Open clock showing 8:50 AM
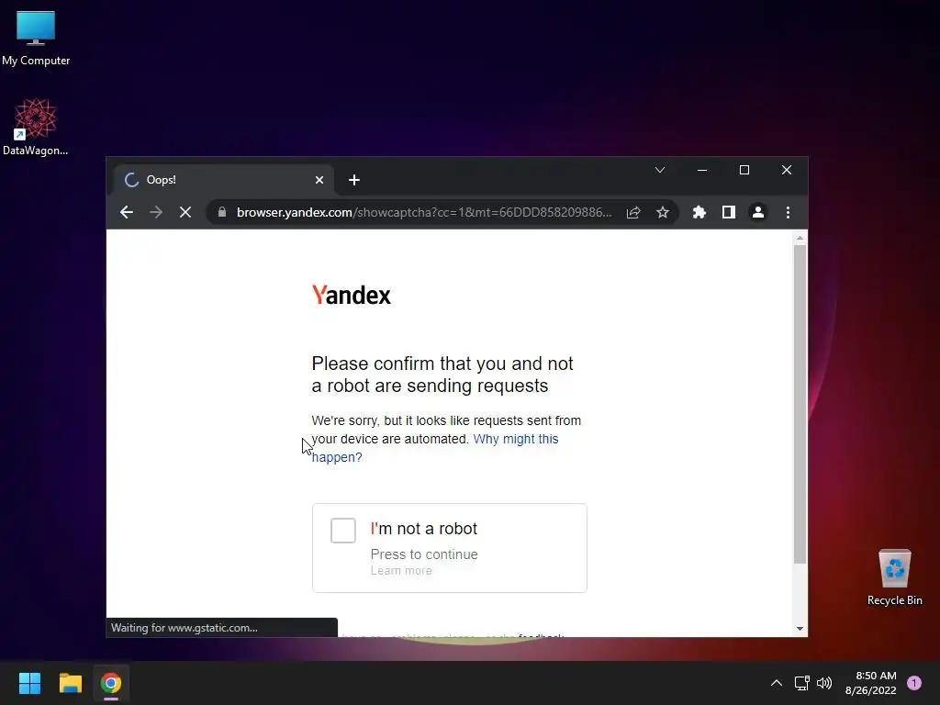 click(870, 683)
